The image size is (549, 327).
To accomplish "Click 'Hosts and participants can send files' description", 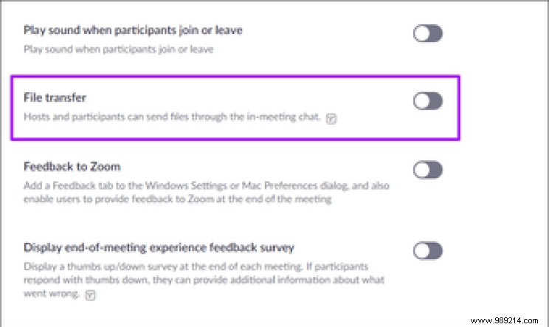I will [172, 117].
